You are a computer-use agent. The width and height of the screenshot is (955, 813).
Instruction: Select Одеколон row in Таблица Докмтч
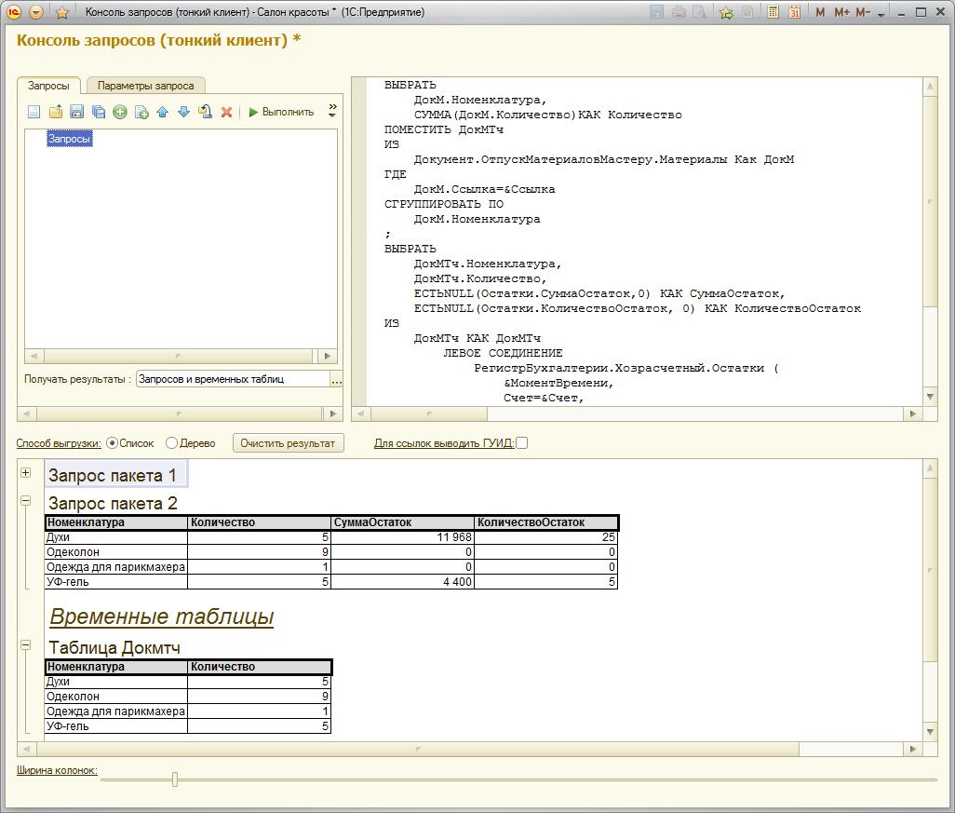pos(188,697)
